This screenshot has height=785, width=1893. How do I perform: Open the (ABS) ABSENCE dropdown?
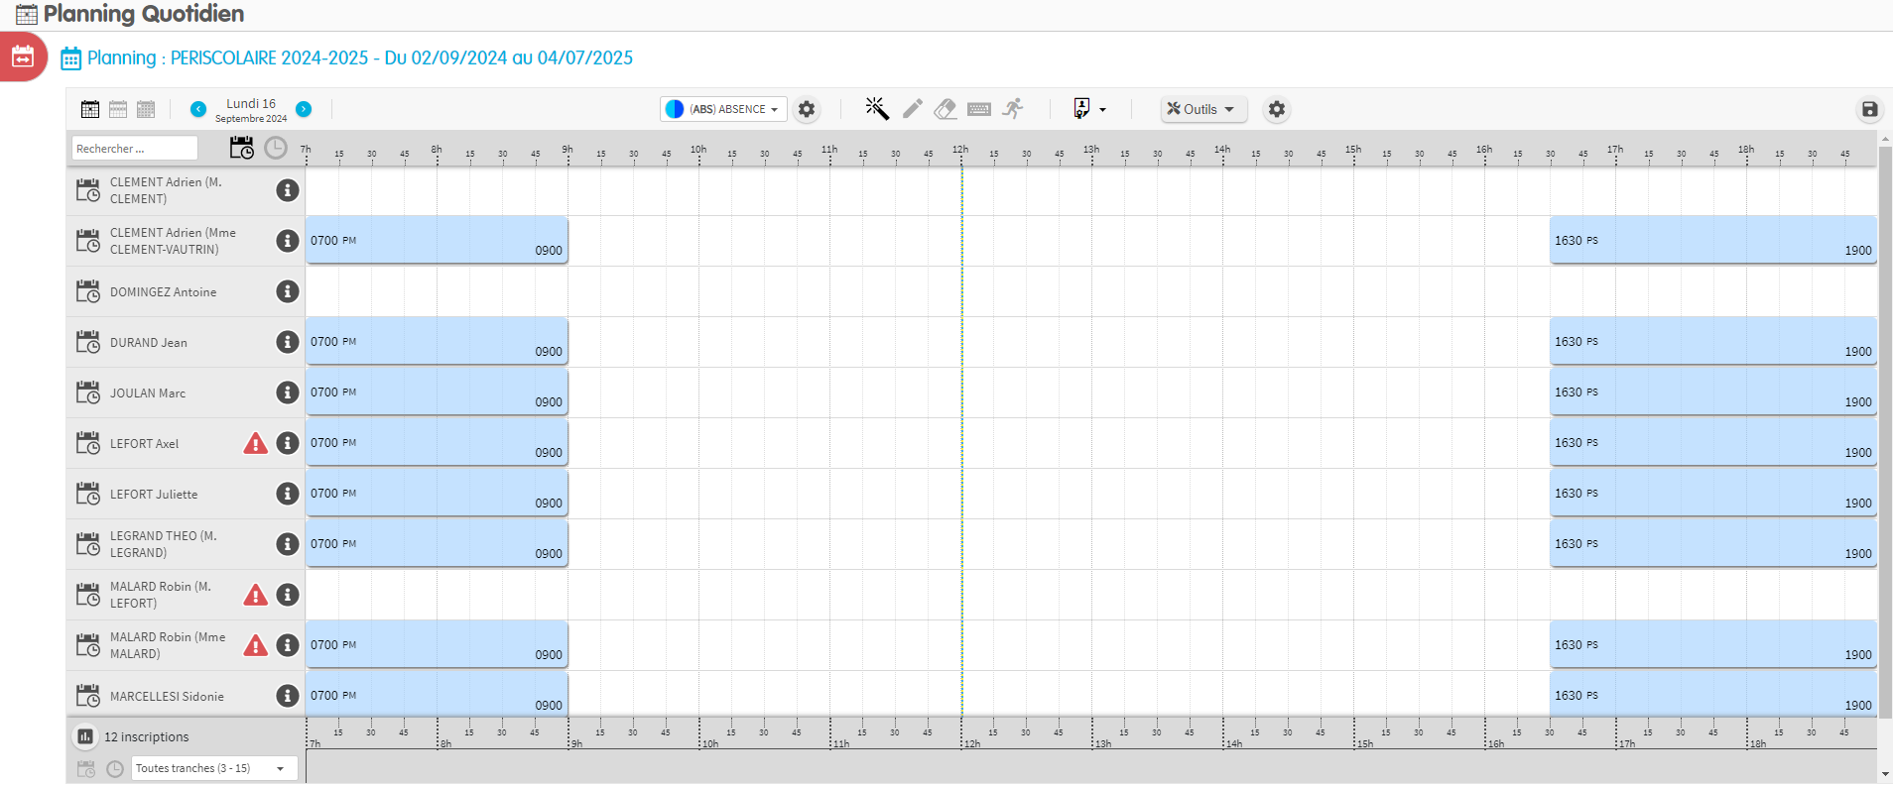[723, 109]
